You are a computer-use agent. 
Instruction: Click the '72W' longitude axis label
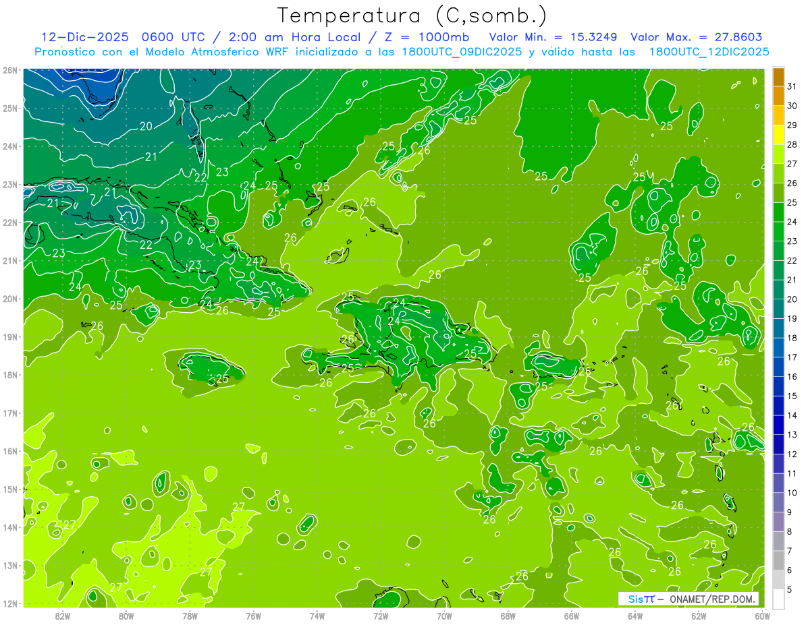[x=381, y=616]
